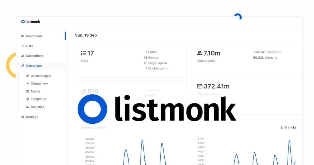Click the Templates file icon
The image size is (314, 165).
28,99
